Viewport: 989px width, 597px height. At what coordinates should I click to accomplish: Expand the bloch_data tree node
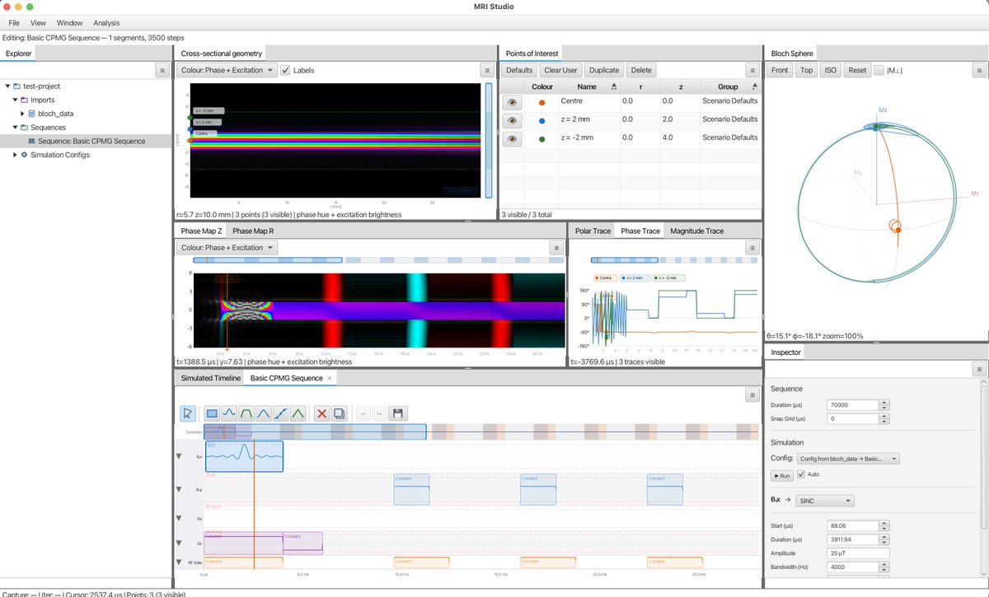pyautogui.click(x=23, y=114)
